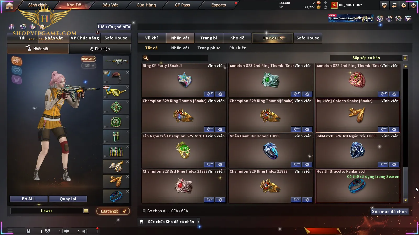Click the search magnifier icon
Image resolution: width=419 pixels, height=235 pixels.
click(146, 58)
